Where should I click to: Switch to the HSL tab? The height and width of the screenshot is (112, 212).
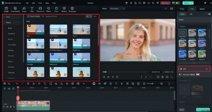tap(191, 14)
